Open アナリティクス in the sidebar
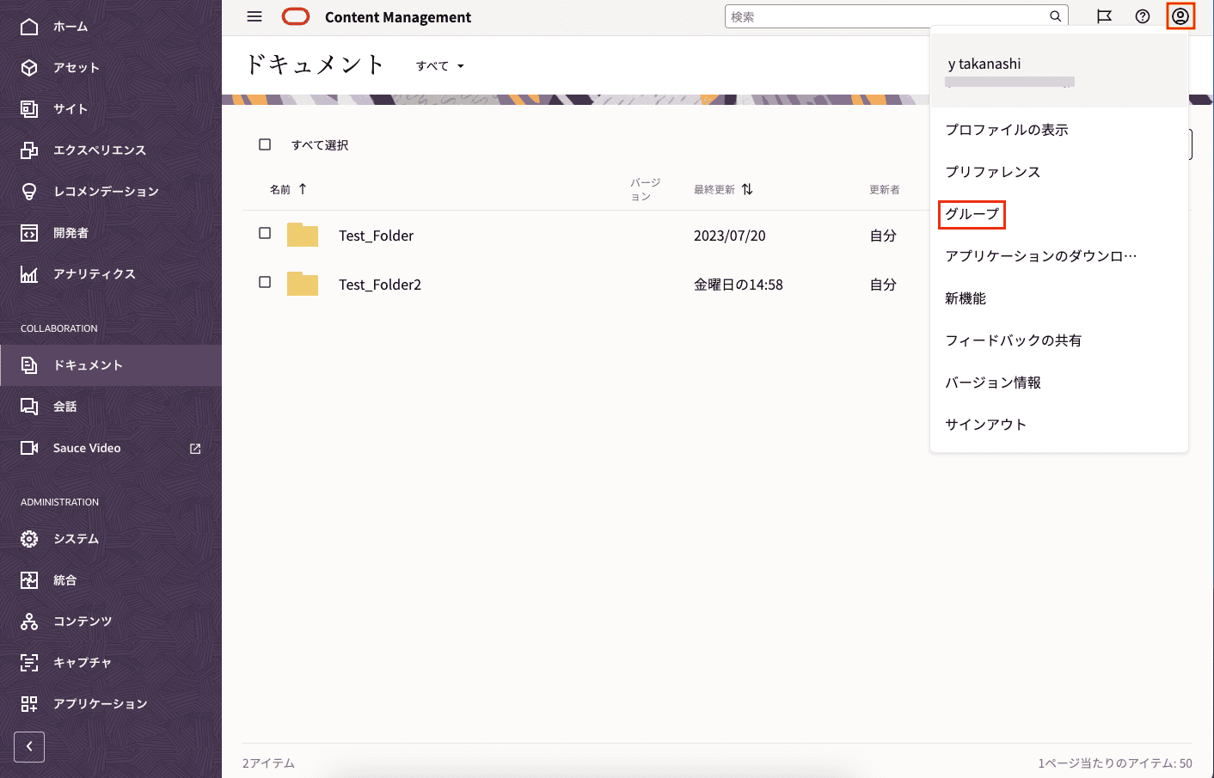 (x=94, y=274)
